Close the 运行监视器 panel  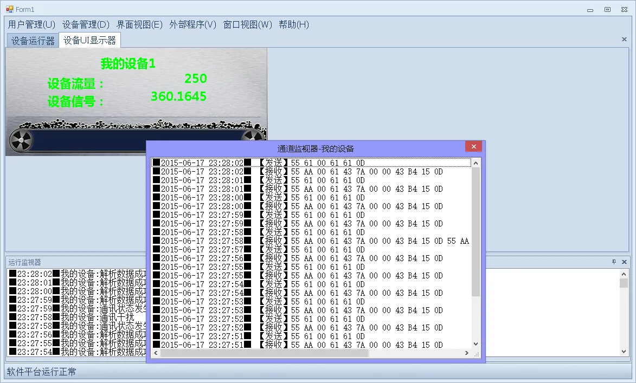click(x=624, y=262)
